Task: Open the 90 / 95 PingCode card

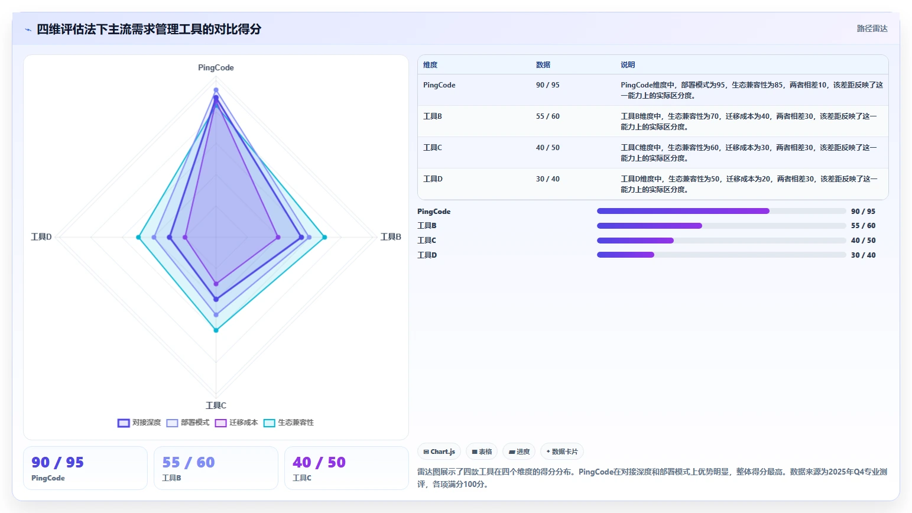Action: [85, 468]
